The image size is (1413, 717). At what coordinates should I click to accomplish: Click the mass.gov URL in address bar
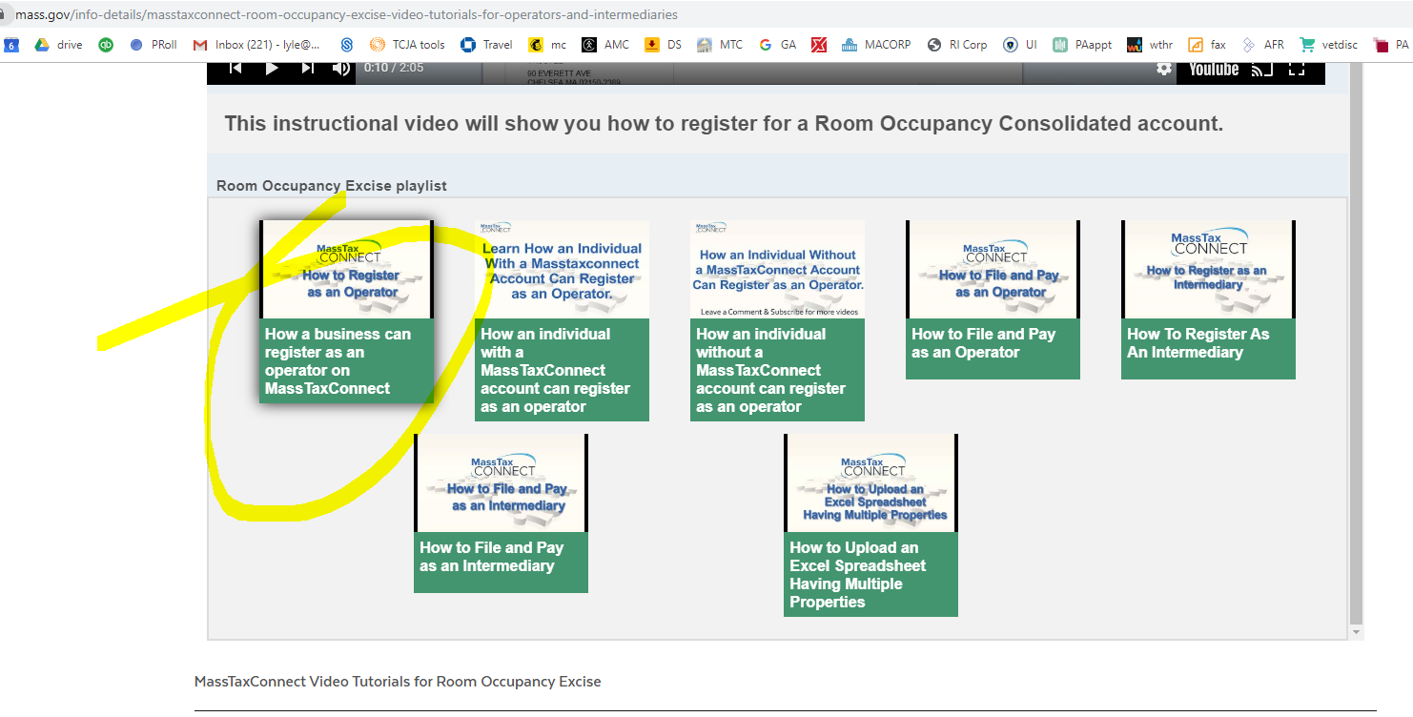[347, 14]
